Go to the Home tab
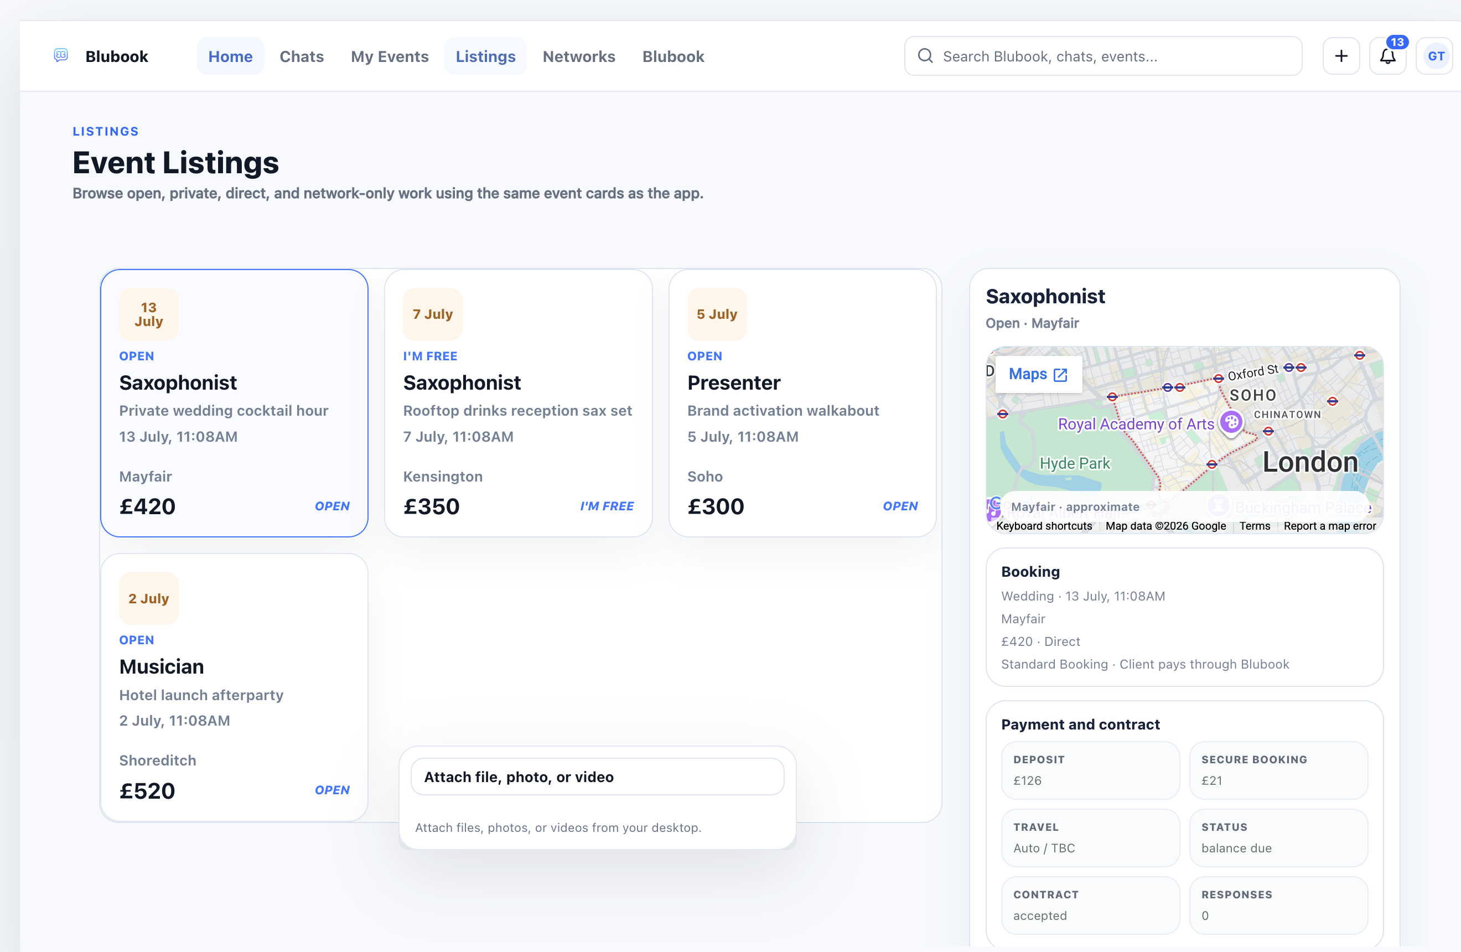The height and width of the screenshot is (952, 1461). pos(230,56)
